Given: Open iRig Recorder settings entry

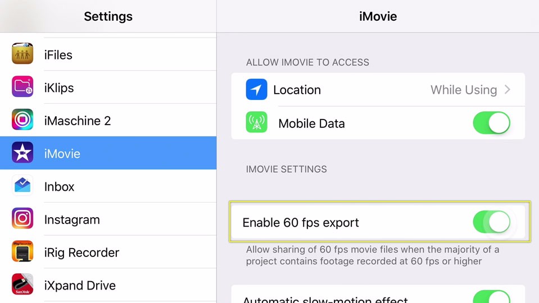Looking at the screenshot, I should point(108,252).
